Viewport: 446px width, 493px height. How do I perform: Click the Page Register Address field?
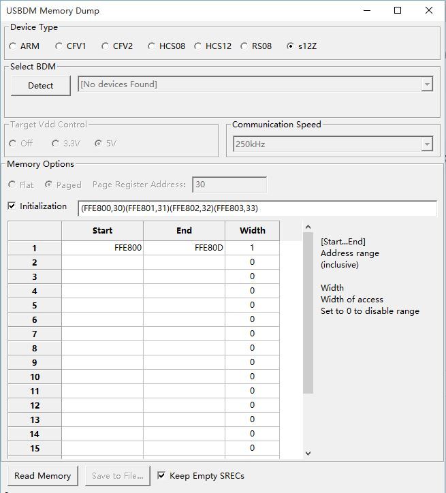coord(229,185)
